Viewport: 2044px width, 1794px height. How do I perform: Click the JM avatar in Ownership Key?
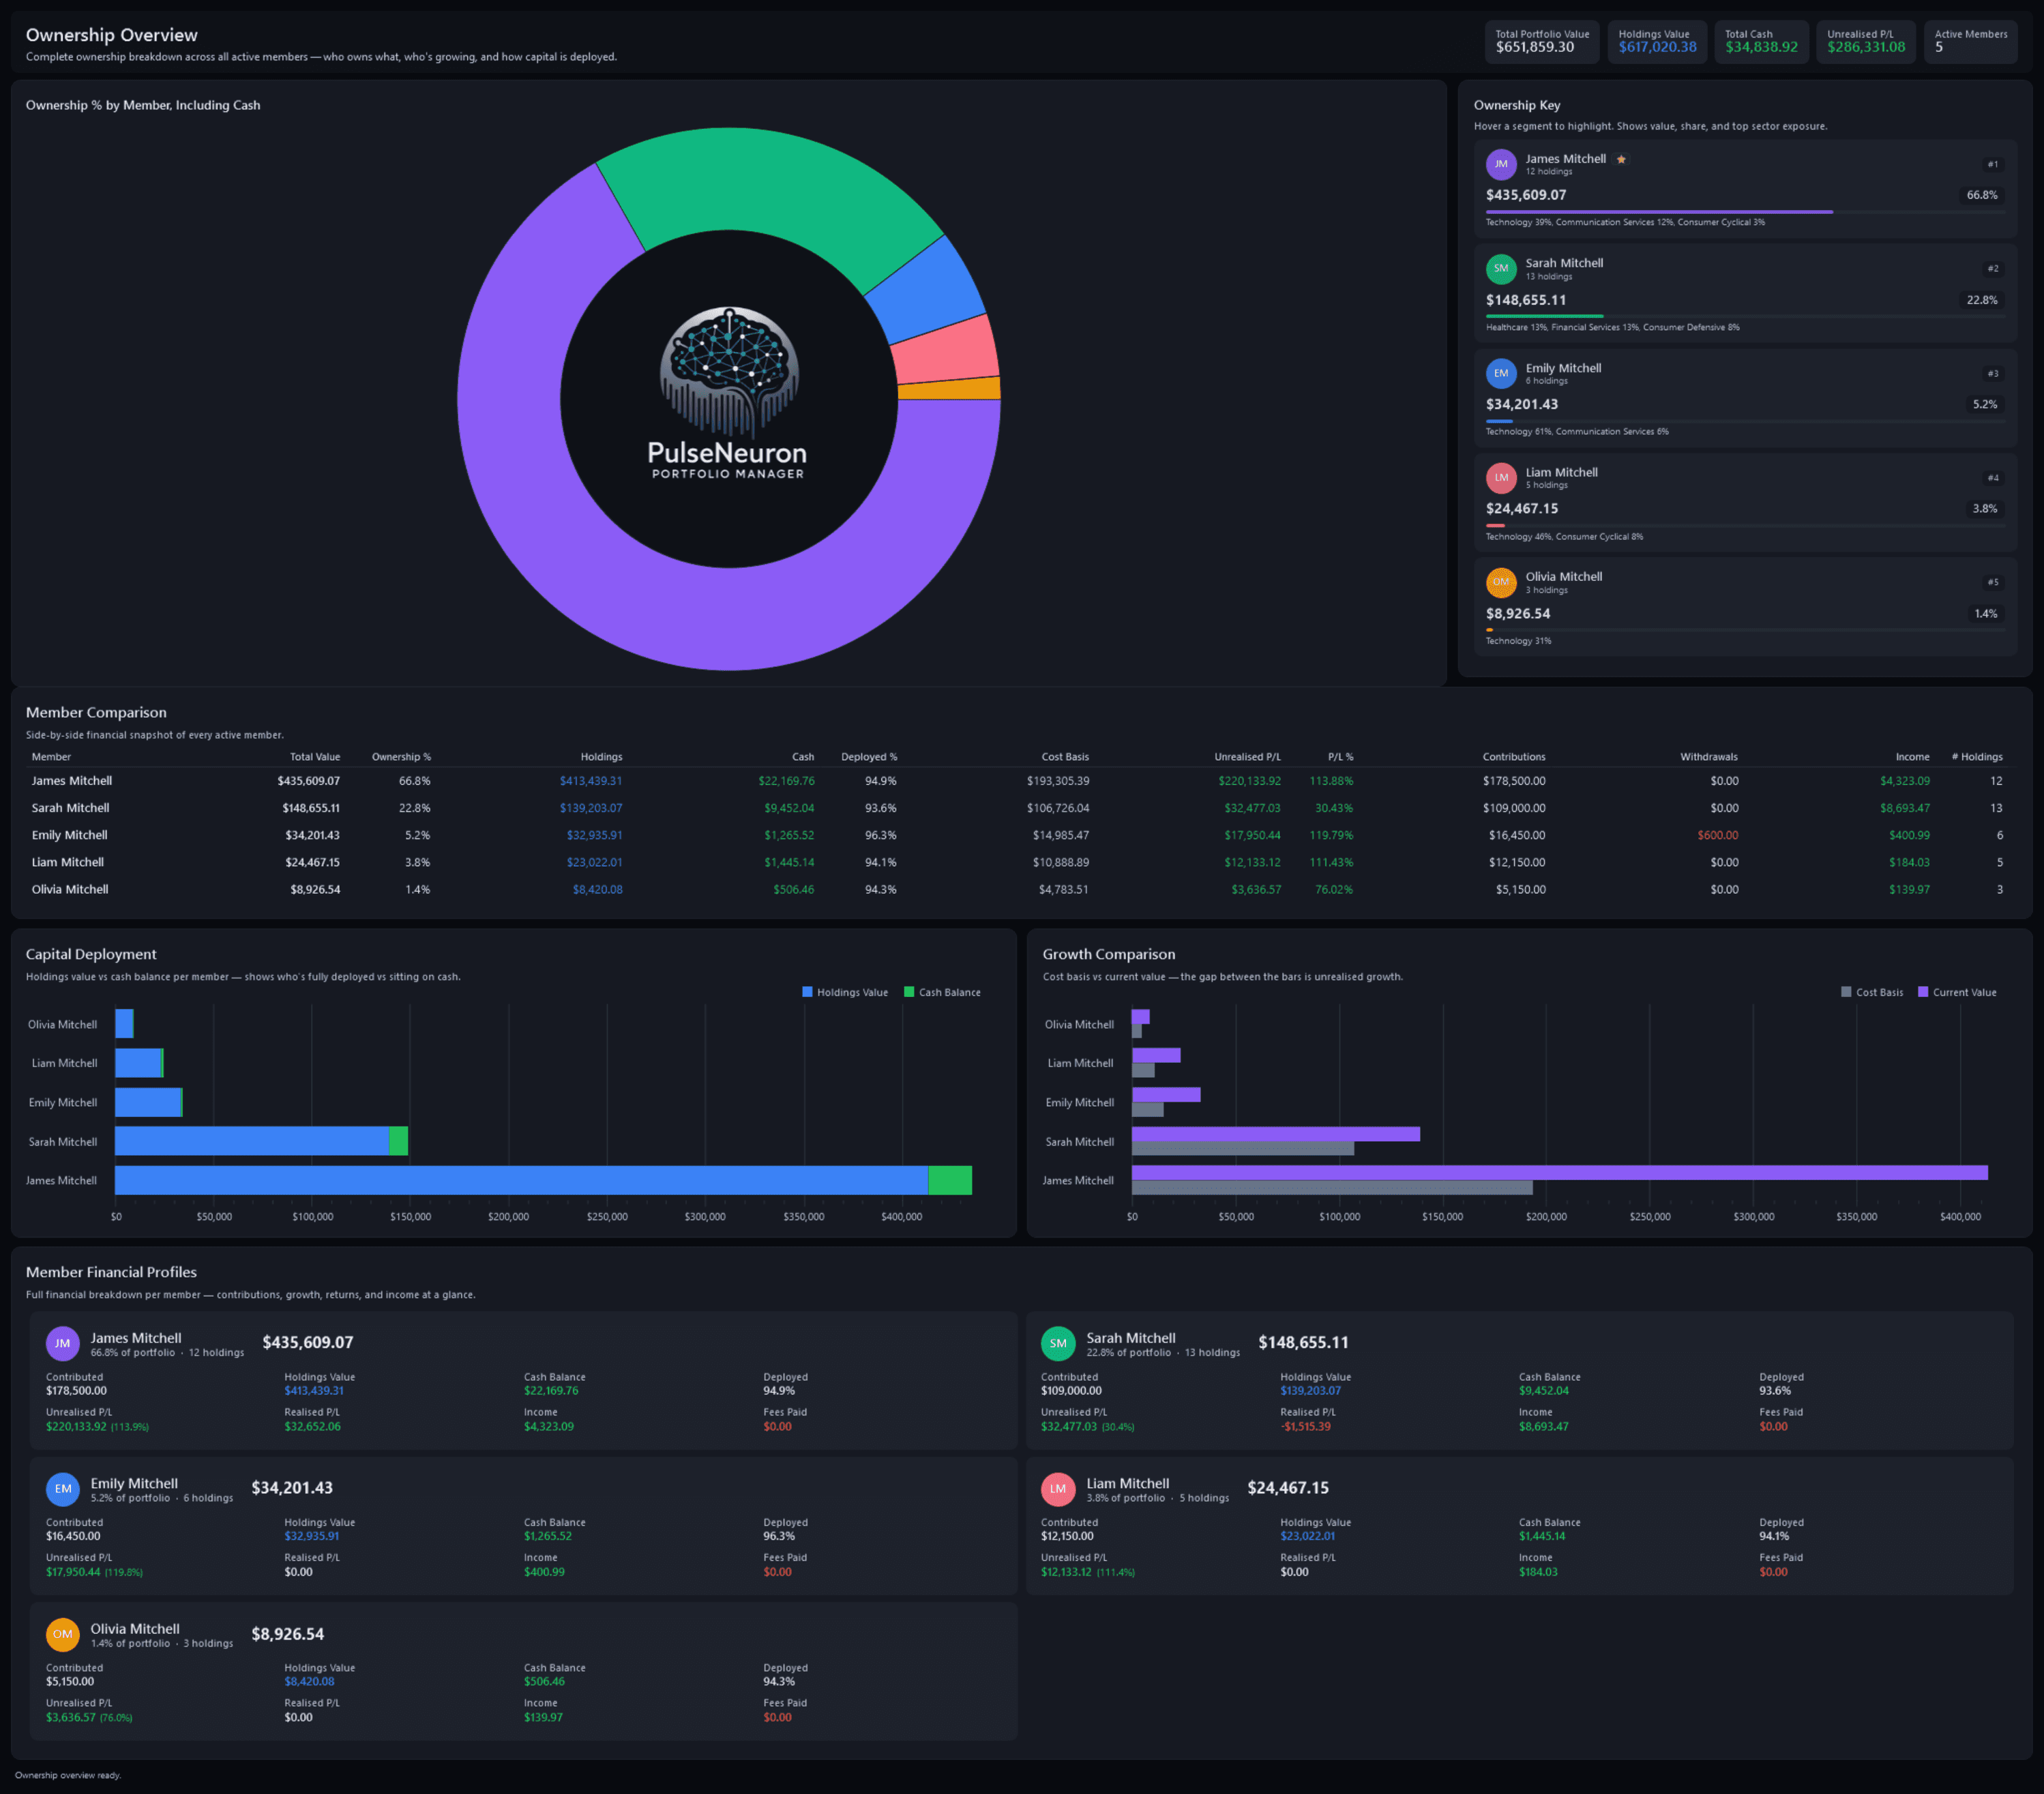tap(1500, 164)
